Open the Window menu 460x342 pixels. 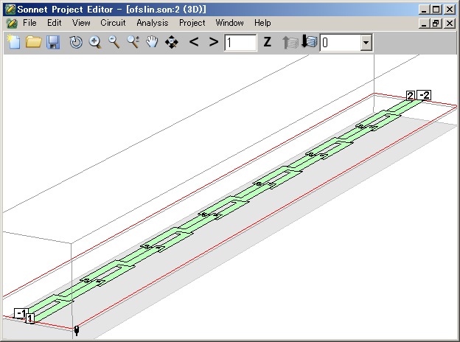(x=229, y=23)
